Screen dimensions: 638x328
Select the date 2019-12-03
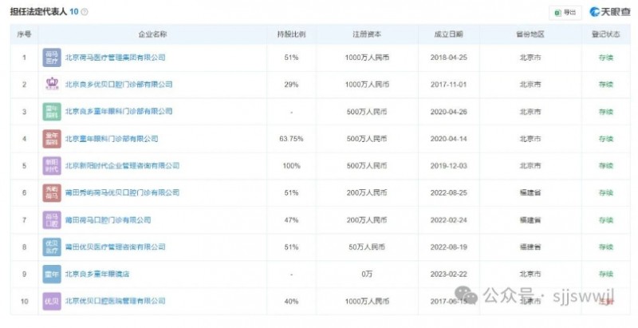pos(448,166)
